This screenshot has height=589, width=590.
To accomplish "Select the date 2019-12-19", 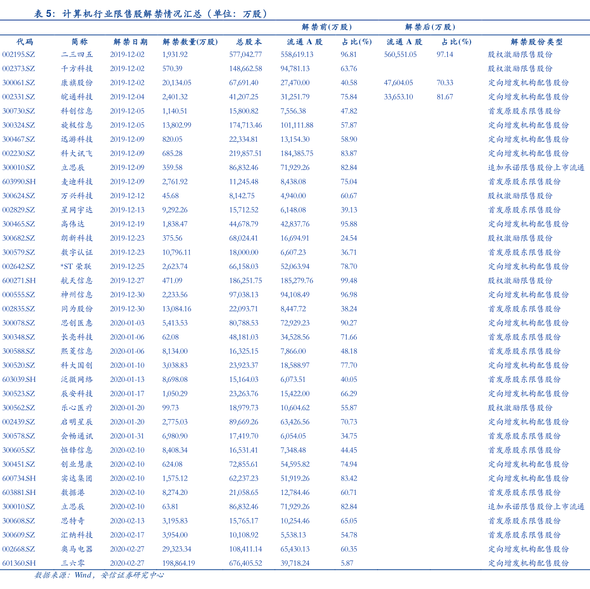I will [x=127, y=224].
